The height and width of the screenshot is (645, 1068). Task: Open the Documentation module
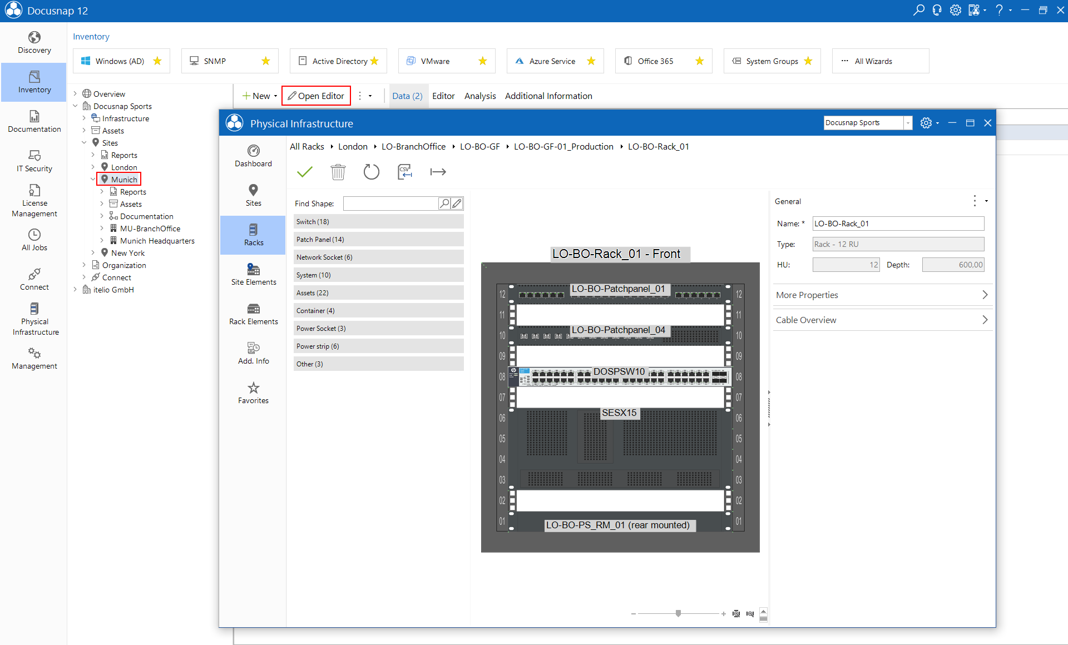[34, 122]
